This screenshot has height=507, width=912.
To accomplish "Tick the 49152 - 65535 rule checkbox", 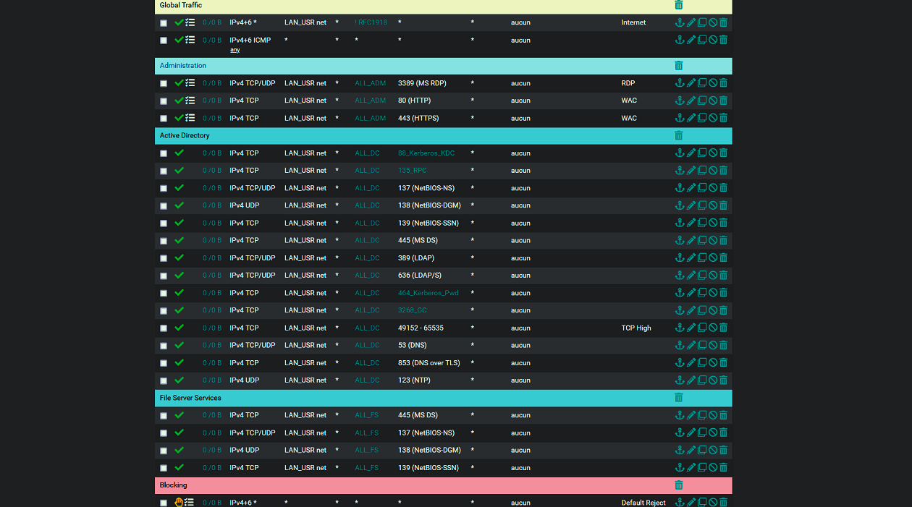I will (164, 329).
